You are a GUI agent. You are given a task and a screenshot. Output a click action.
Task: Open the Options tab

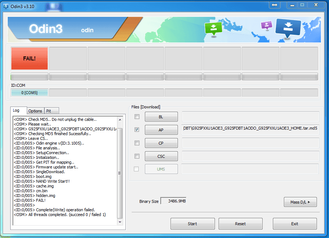point(35,111)
